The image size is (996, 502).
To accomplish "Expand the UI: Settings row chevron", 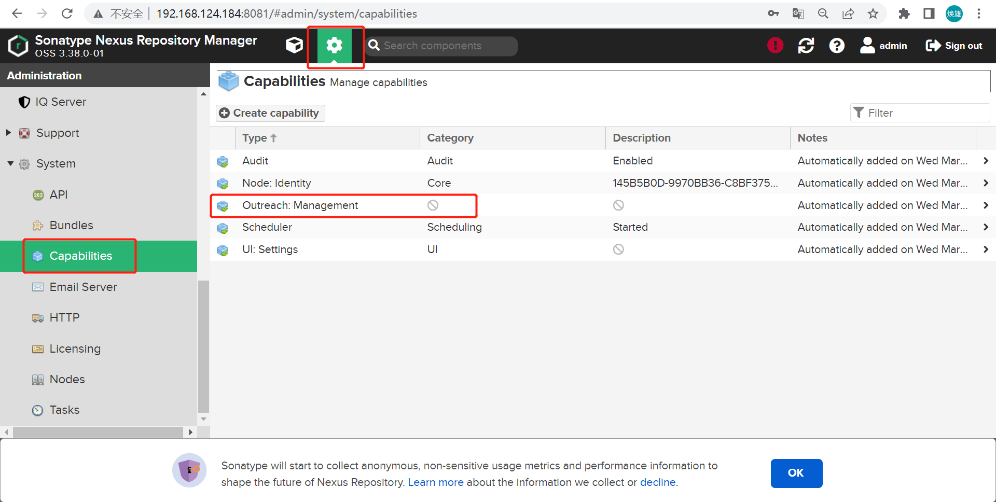I will 986,249.
